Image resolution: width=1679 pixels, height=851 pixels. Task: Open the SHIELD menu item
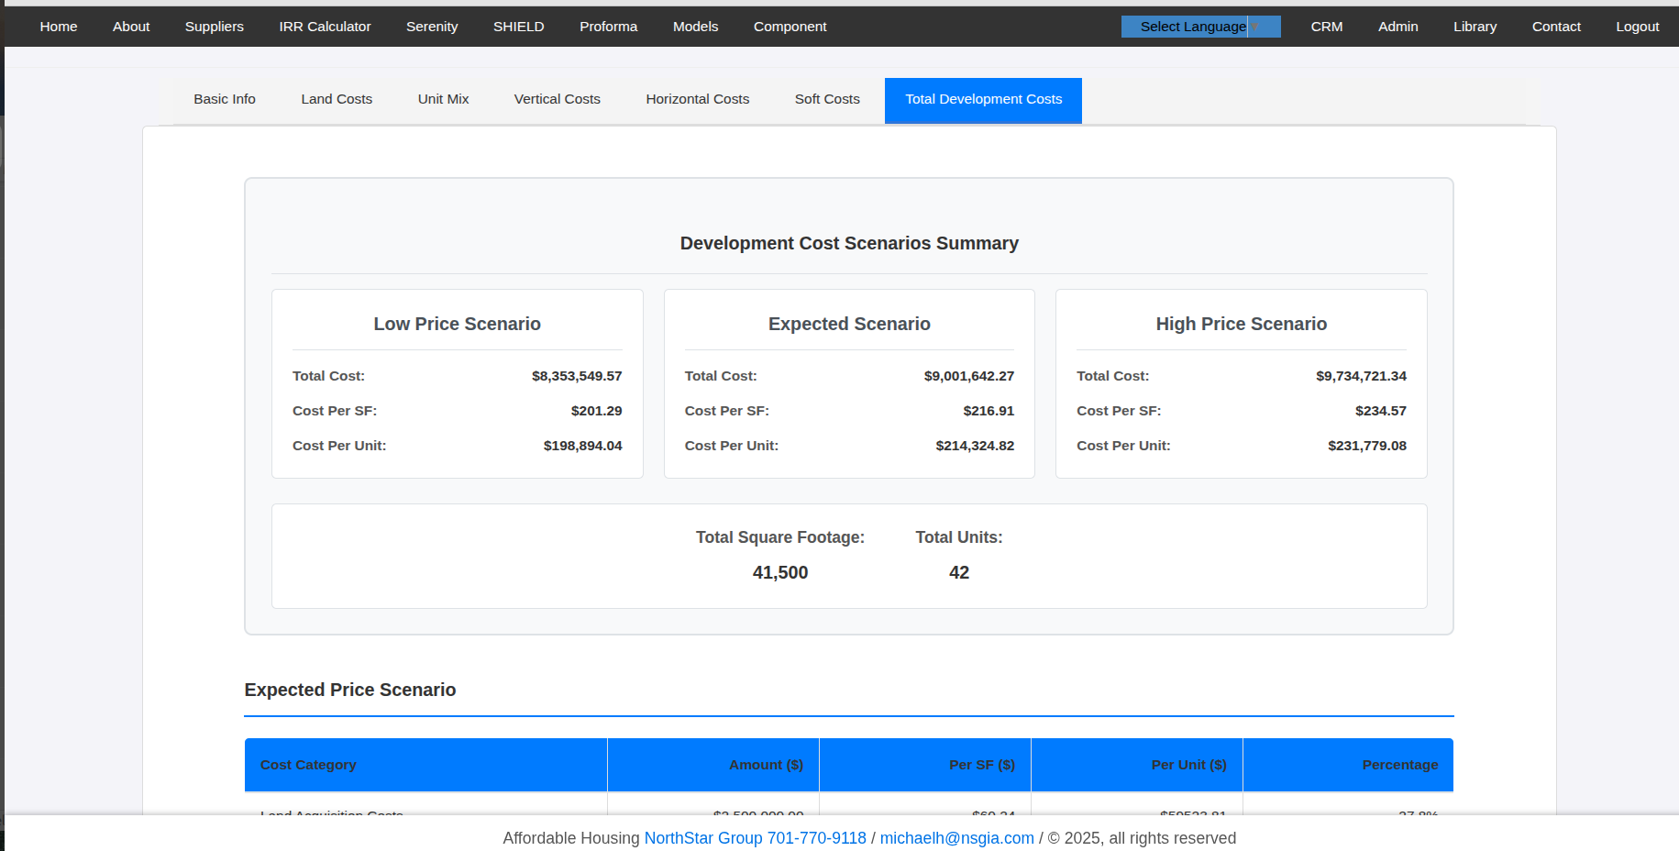point(518,27)
